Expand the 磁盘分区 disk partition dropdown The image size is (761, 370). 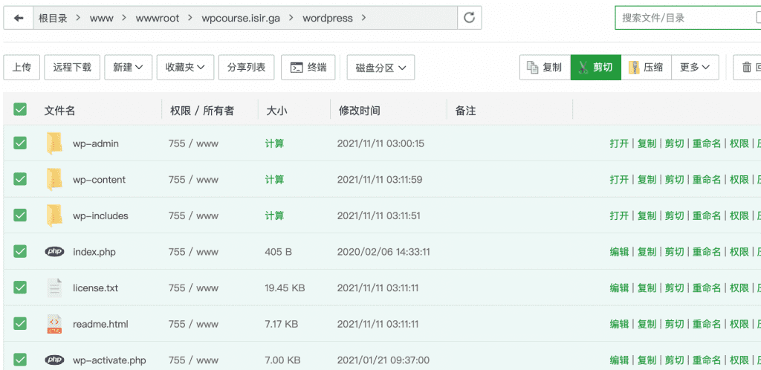pyautogui.click(x=380, y=68)
